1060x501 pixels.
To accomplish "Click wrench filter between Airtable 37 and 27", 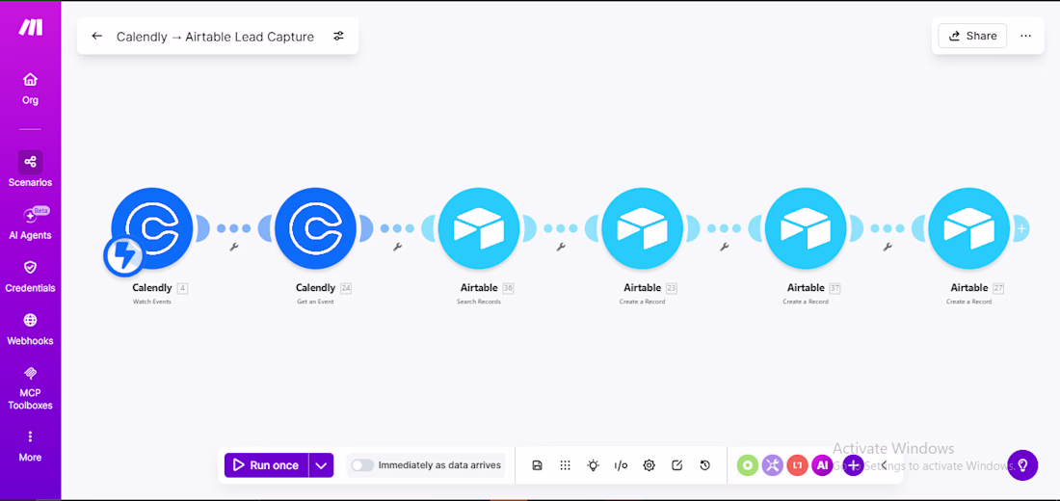I will click(x=888, y=247).
